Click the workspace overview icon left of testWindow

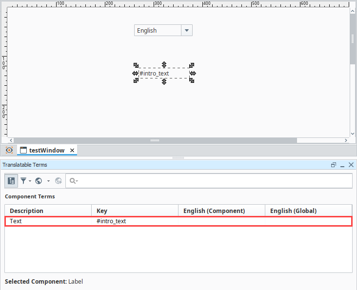coord(9,150)
